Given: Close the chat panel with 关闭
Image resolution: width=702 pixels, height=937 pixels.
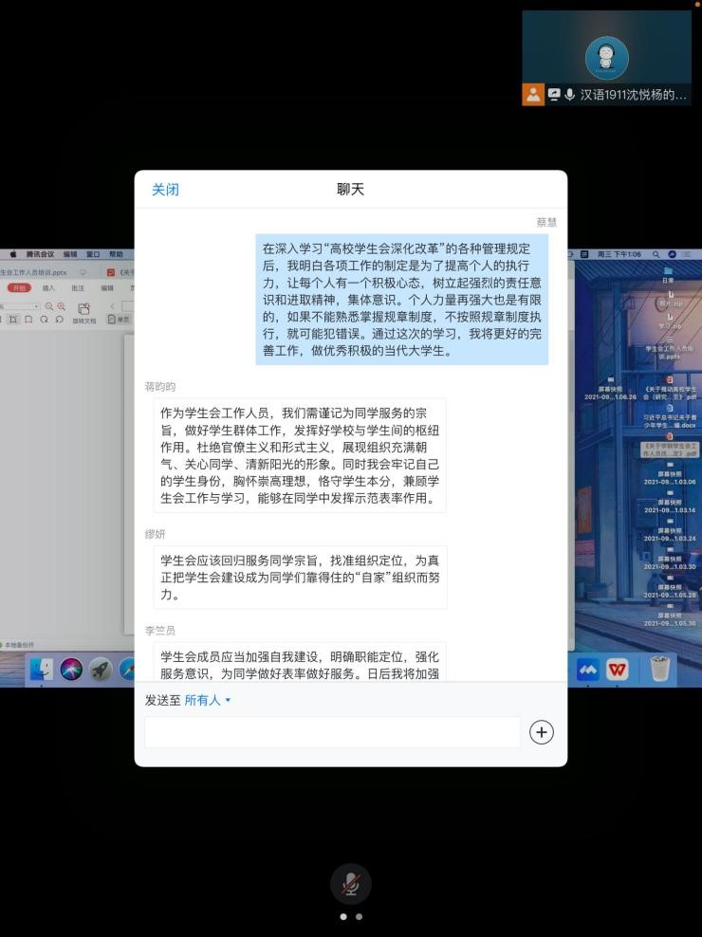Looking at the screenshot, I should click(165, 190).
